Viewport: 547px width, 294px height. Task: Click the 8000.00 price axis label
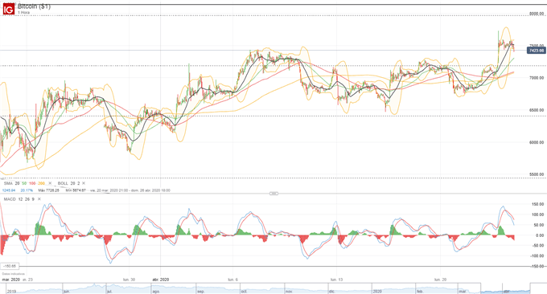(537, 14)
